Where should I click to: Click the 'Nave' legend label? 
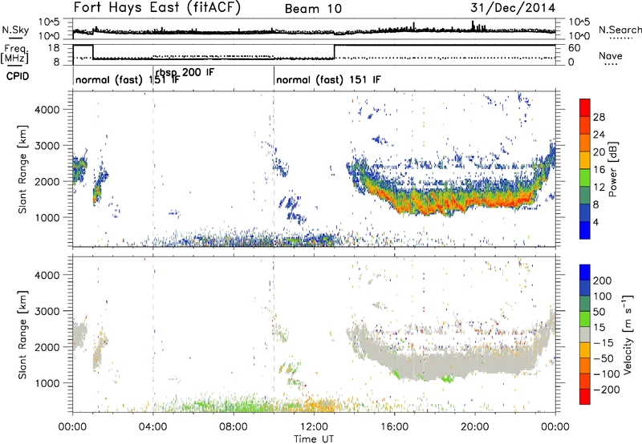coord(611,56)
